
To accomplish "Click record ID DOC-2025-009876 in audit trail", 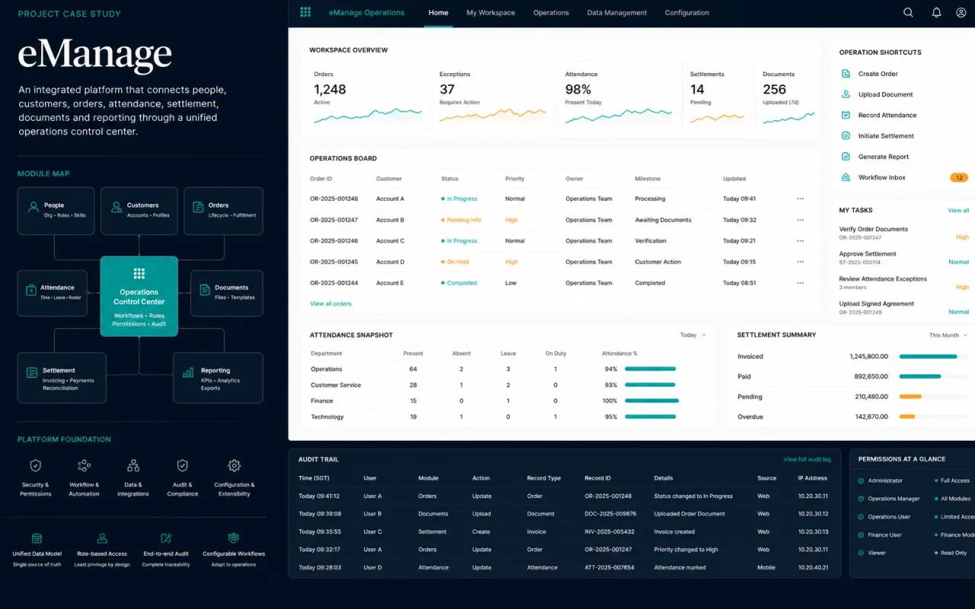I will click(x=609, y=514).
